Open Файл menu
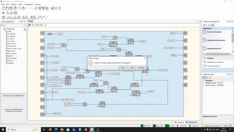Image resolution: width=234 pixels, height=132 pixels. (x=3, y=4)
